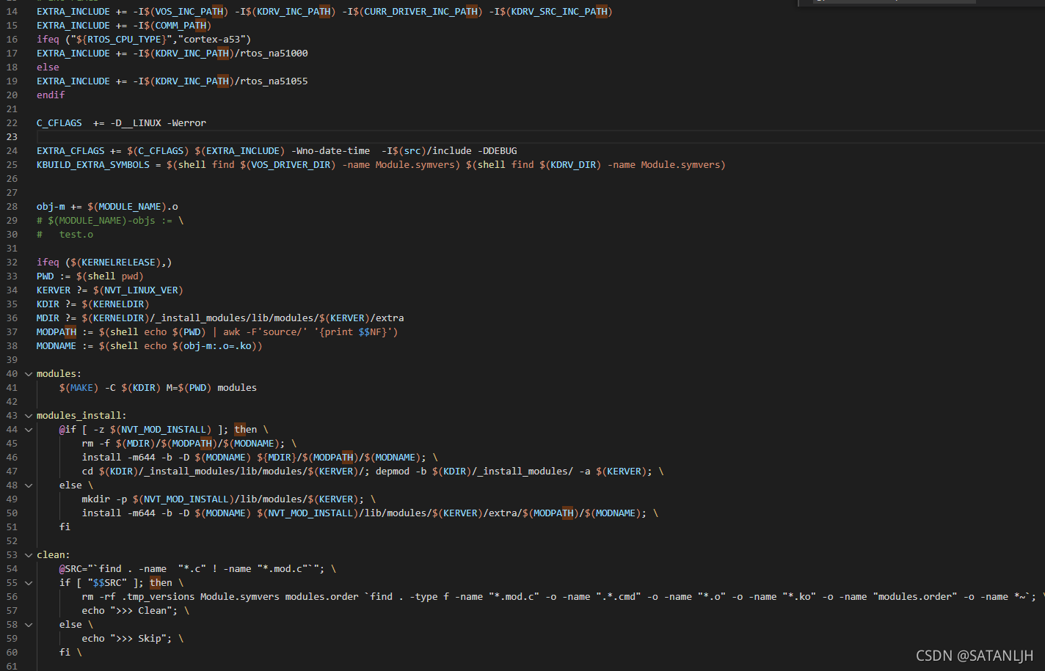
Task: Collapse the fold arrow beside 'clean:'
Action: pyautogui.click(x=29, y=555)
